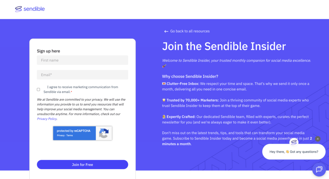329x179 pixels.
Task: Focus the Email field
Action: (83, 75)
